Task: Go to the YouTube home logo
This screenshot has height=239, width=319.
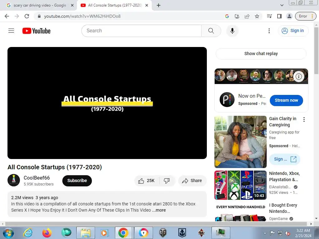Action: click(x=36, y=31)
